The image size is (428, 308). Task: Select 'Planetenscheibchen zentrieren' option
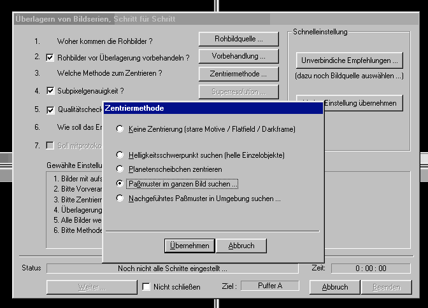[x=120, y=169]
